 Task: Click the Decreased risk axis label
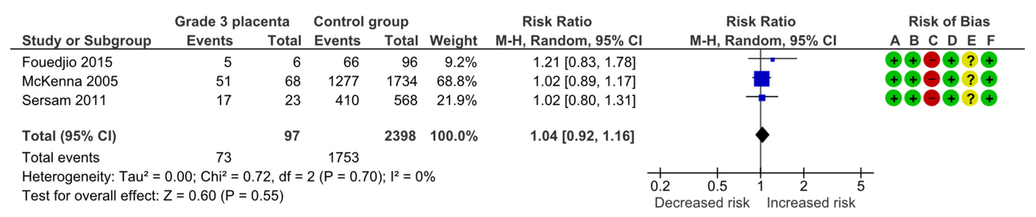tap(702, 203)
